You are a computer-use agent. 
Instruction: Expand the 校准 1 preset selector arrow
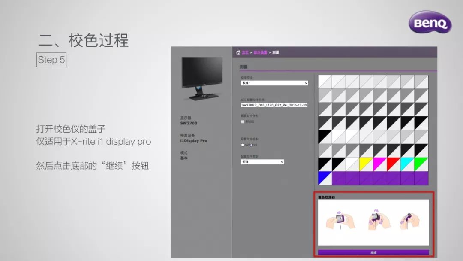pyautogui.click(x=305, y=82)
